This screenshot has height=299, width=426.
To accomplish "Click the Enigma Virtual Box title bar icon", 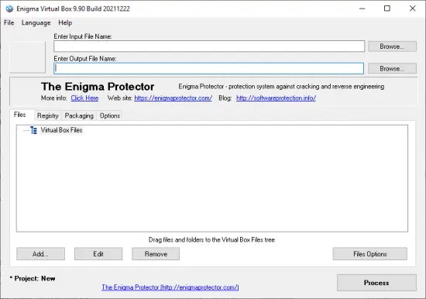I will coord(9,9).
